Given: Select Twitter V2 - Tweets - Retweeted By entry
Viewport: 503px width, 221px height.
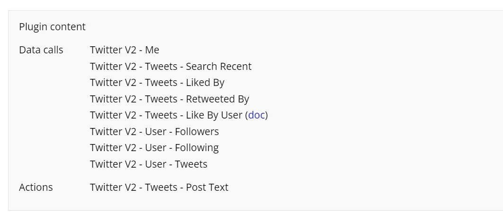Looking at the screenshot, I should 169,99.
